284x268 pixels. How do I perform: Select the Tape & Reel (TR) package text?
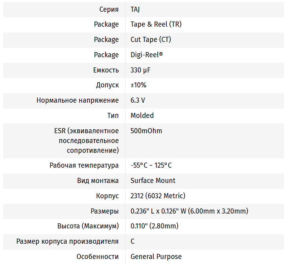[156, 24]
